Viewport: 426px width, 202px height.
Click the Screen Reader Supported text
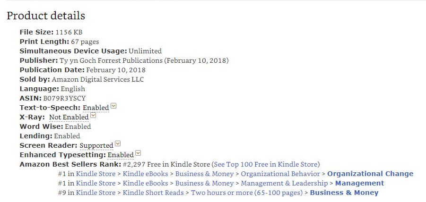point(96,146)
